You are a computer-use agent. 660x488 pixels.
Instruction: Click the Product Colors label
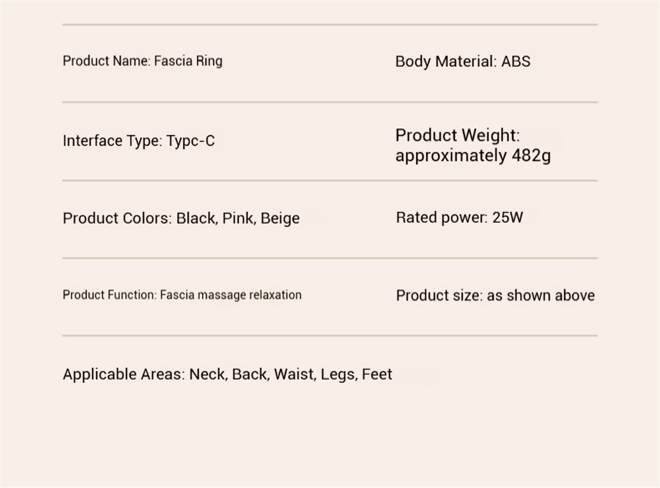(117, 218)
